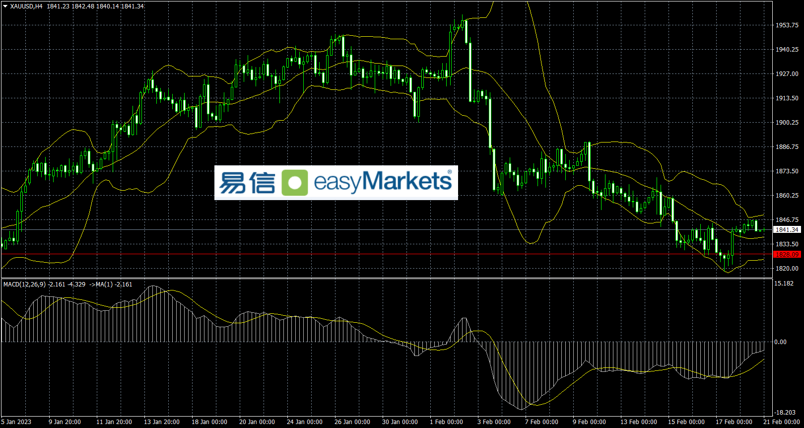Click the 3 Feb 00:00 time label
The width and height of the screenshot is (804, 428).
point(494,422)
